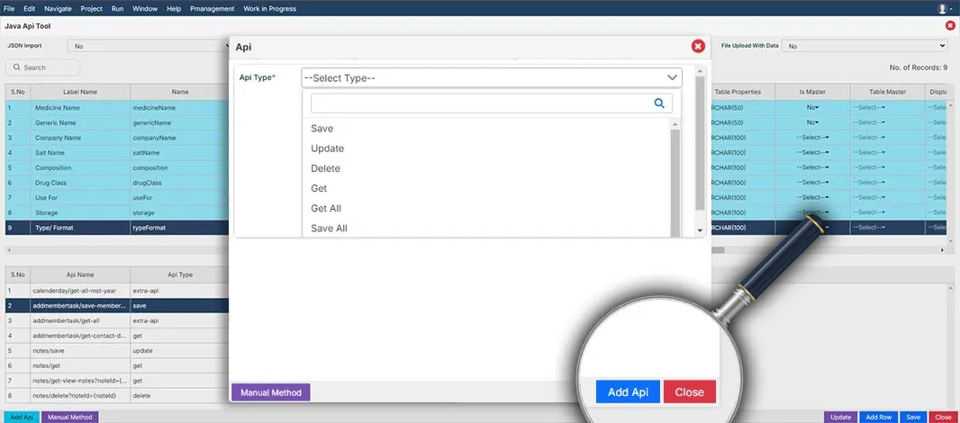Open Is Master dropdown for Drug Class row
This screenshot has width=960, height=423.
pyautogui.click(x=812, y=183)
